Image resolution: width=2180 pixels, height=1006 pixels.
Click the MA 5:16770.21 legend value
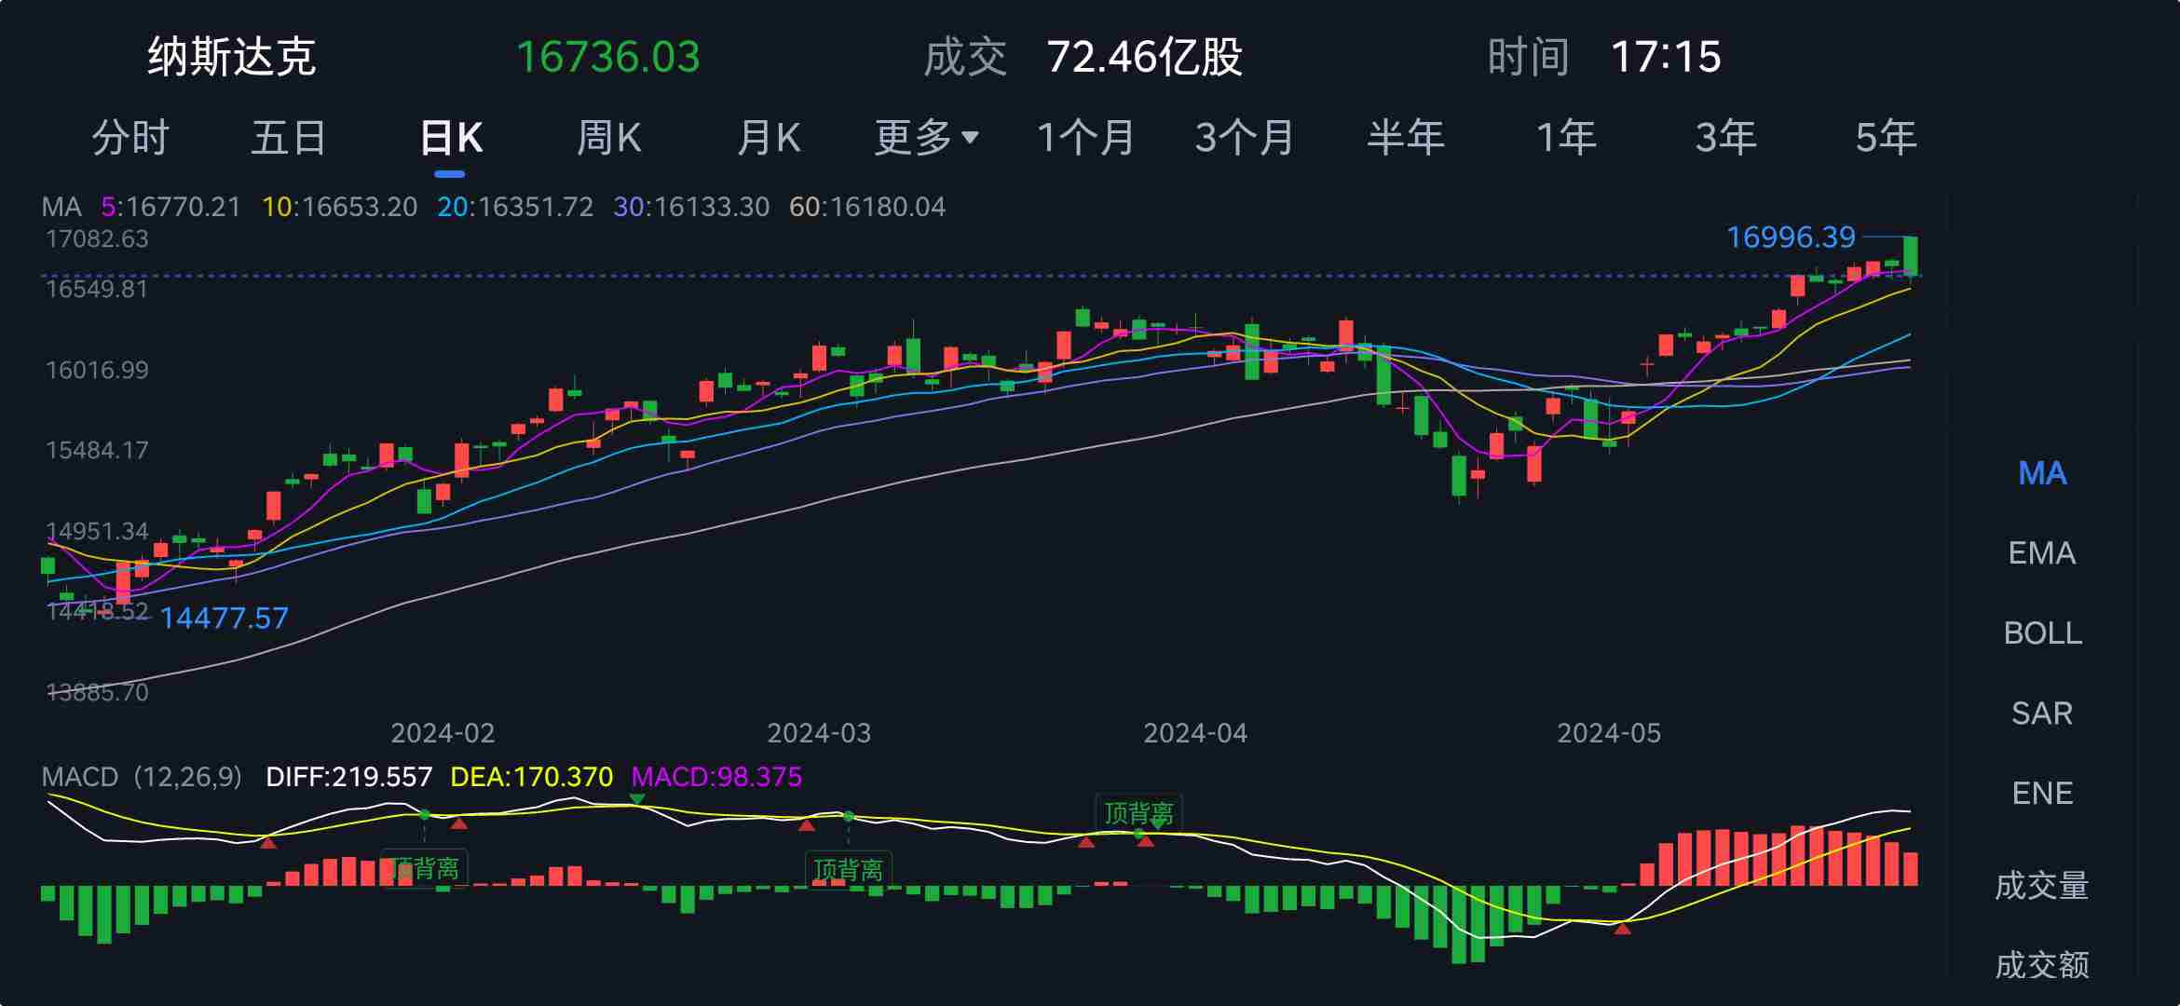pos(170,207)
